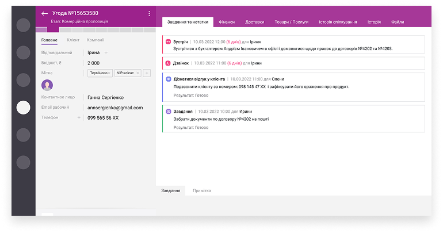
Task: Click the text Подзвонити клієнту за номером: 098 145 47 XX
Action: 220,87
